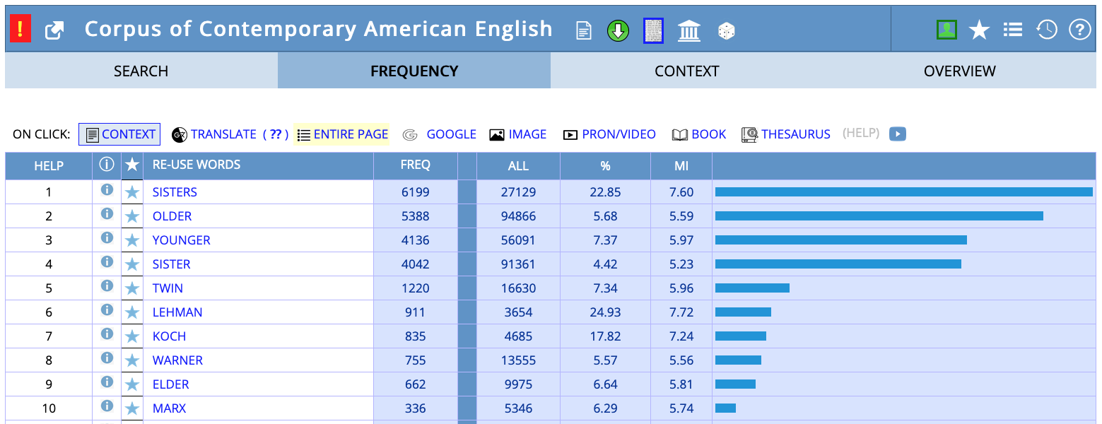Switch to the SEARCH tab
Viewport: 1102px width, 424px height.
click(x=141, y=71)
